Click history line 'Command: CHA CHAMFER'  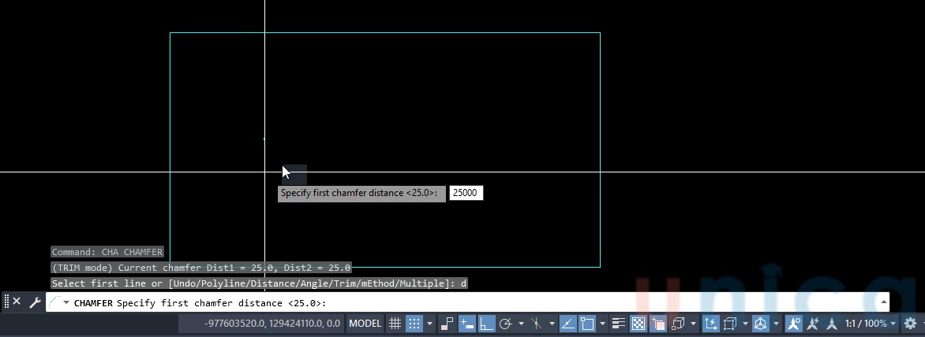coord(107,252)
